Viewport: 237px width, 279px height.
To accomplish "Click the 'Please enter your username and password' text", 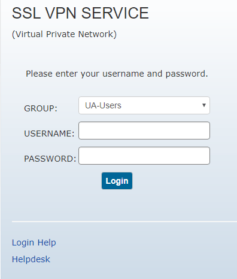I will 117,74.
